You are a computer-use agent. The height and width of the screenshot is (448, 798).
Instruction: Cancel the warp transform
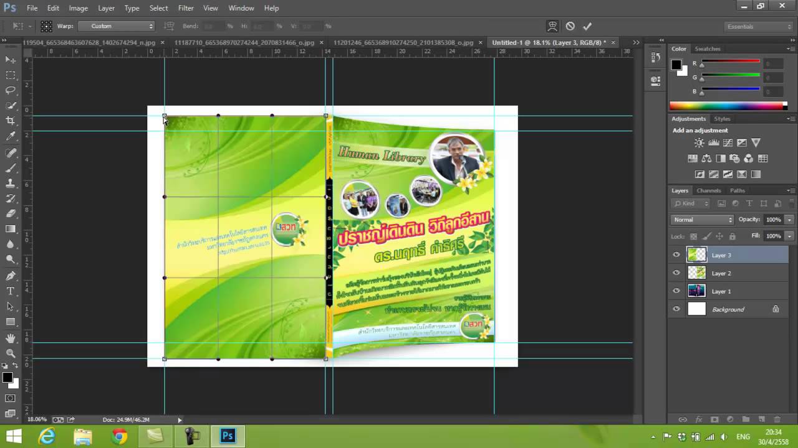[x=570, y=26]
